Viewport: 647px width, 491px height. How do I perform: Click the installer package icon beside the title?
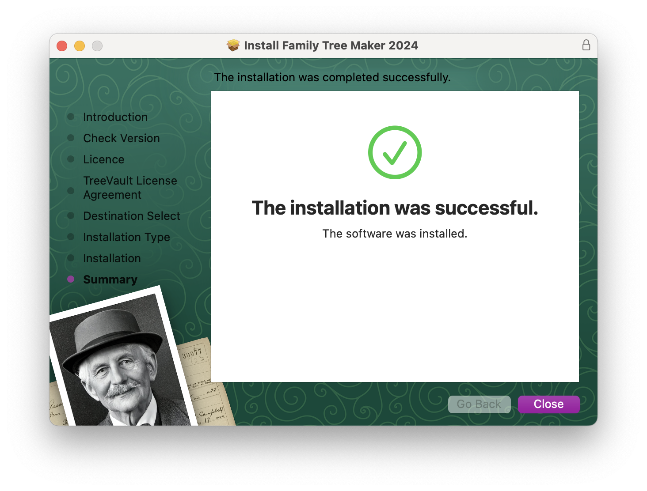click(x=233, y=45)
